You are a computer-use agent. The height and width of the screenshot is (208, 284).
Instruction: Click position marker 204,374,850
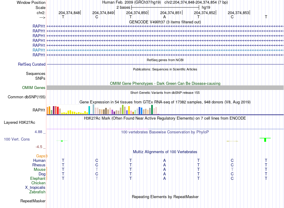click(137, 13)
